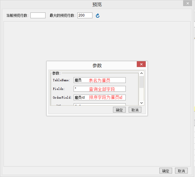The height and width of the screenshot is (177, 195).
Task: Click the scrollbar thumb in 参数 panel
Action: coord(141,82)
